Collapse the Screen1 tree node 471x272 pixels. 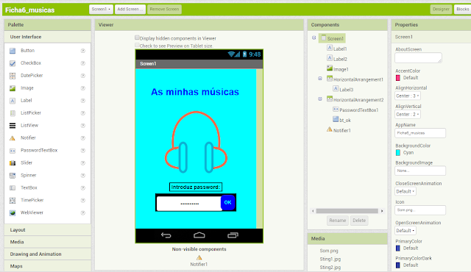tap(314, 37)
